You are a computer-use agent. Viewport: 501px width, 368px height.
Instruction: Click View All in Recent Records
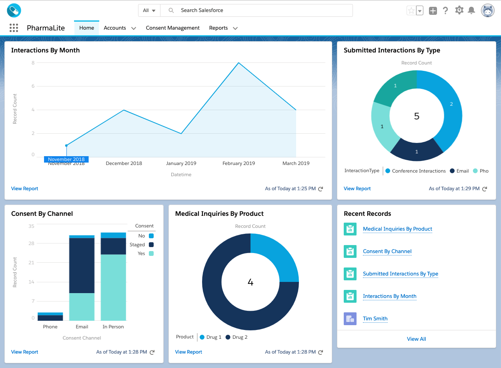[416, 339]
